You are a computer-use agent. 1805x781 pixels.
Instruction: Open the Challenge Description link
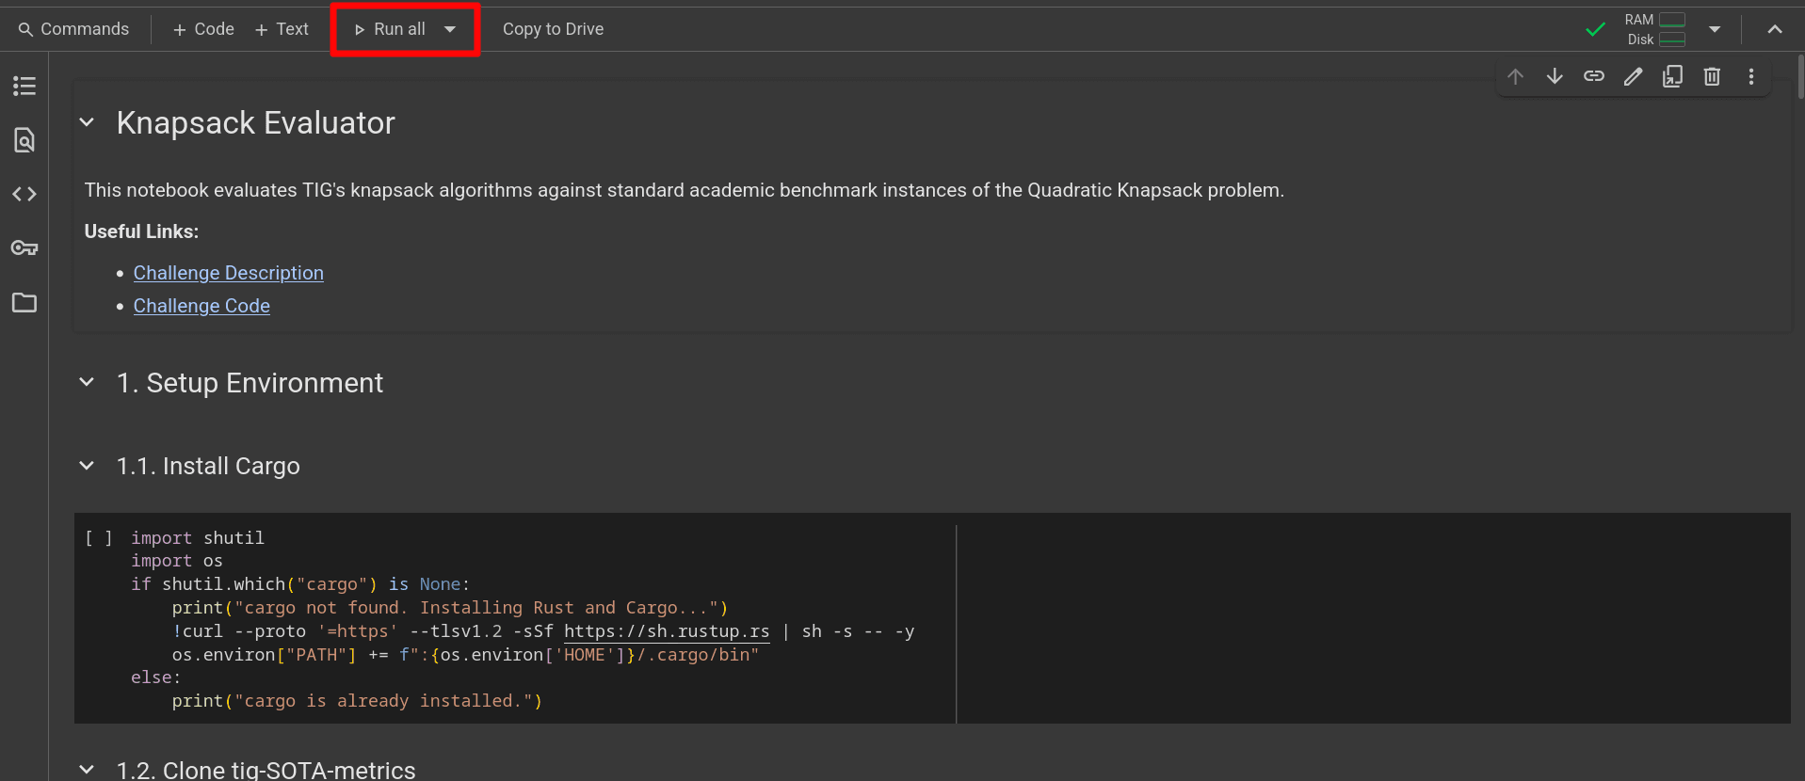228,273
